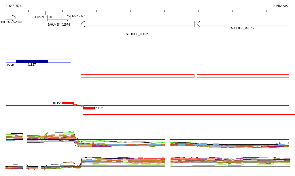
Task: Click the SAOUHSC_02875 label text
Action: (137, 34)
